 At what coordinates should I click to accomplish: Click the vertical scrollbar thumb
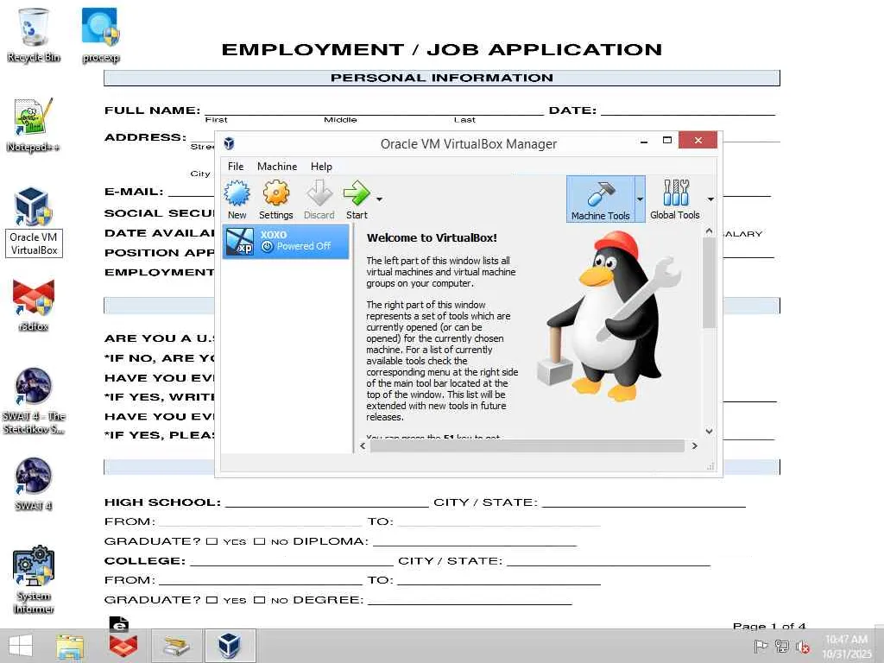coord(710,282)
